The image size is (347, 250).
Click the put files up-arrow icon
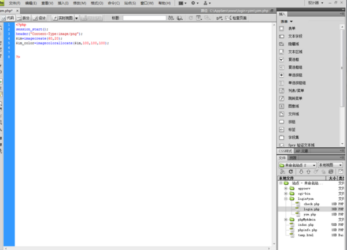308,171
